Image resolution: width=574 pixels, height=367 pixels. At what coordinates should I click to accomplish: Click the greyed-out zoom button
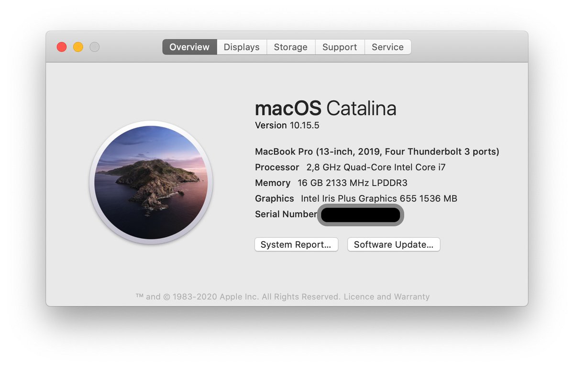tap(94, 47)
